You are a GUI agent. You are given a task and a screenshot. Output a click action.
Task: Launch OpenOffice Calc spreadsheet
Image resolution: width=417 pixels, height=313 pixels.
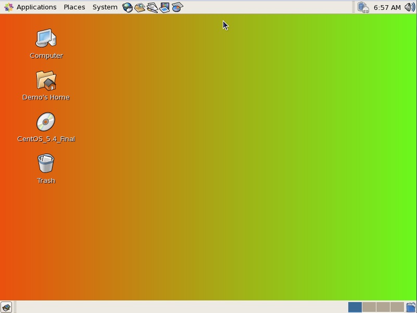point(178,7)
